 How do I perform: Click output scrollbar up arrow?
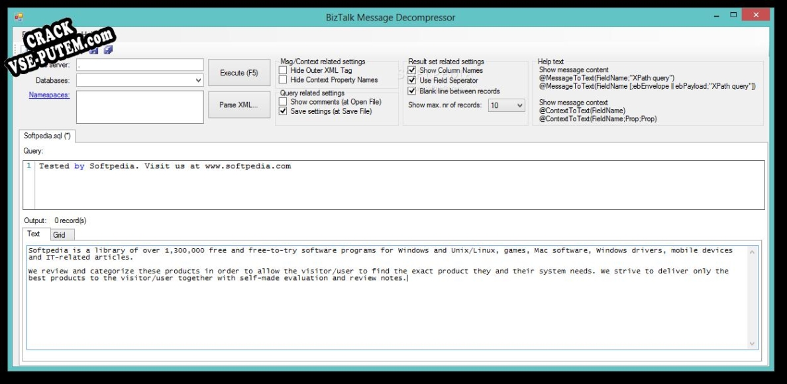click(752, 252)
